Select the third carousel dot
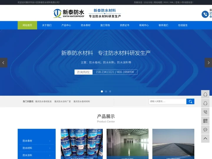Image resolution: width=212 pixels, height=159 pixels. [110, 91]
